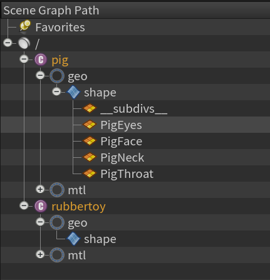Screen dimensions: 270x280
Task: Click the Favorites pin icon
Action: pyautogui.click(x=25, y=27)
